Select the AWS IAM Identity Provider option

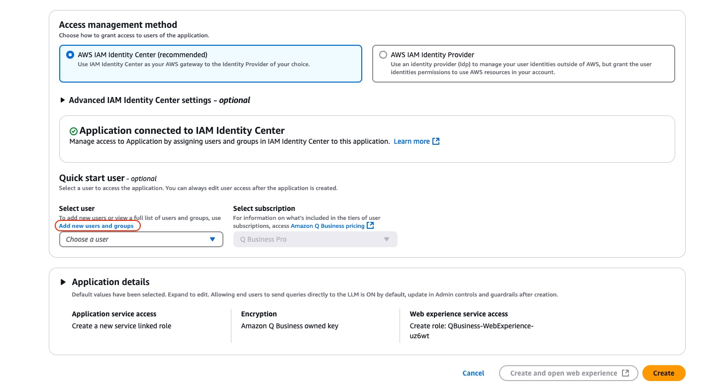click(383, 55)
